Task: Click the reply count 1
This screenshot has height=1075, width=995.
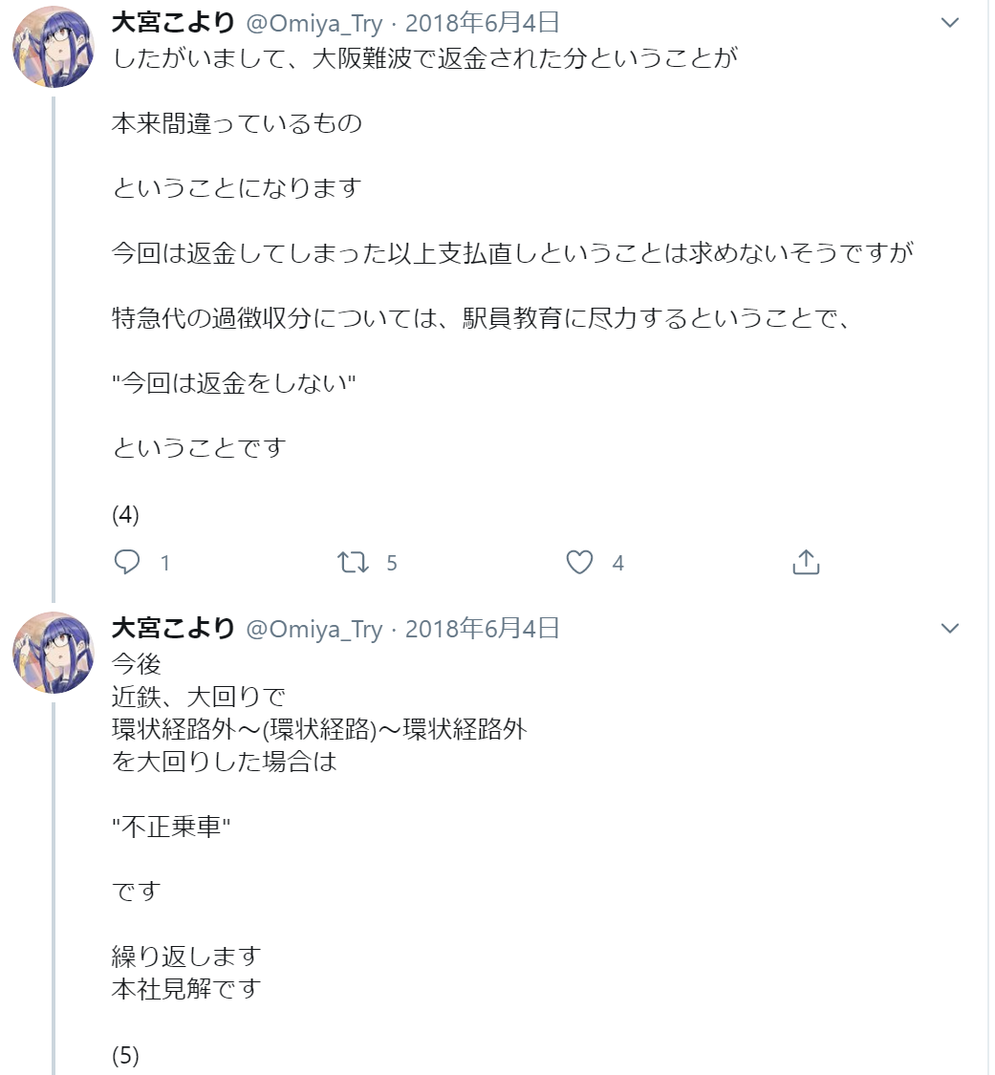Action: (164, 563)
